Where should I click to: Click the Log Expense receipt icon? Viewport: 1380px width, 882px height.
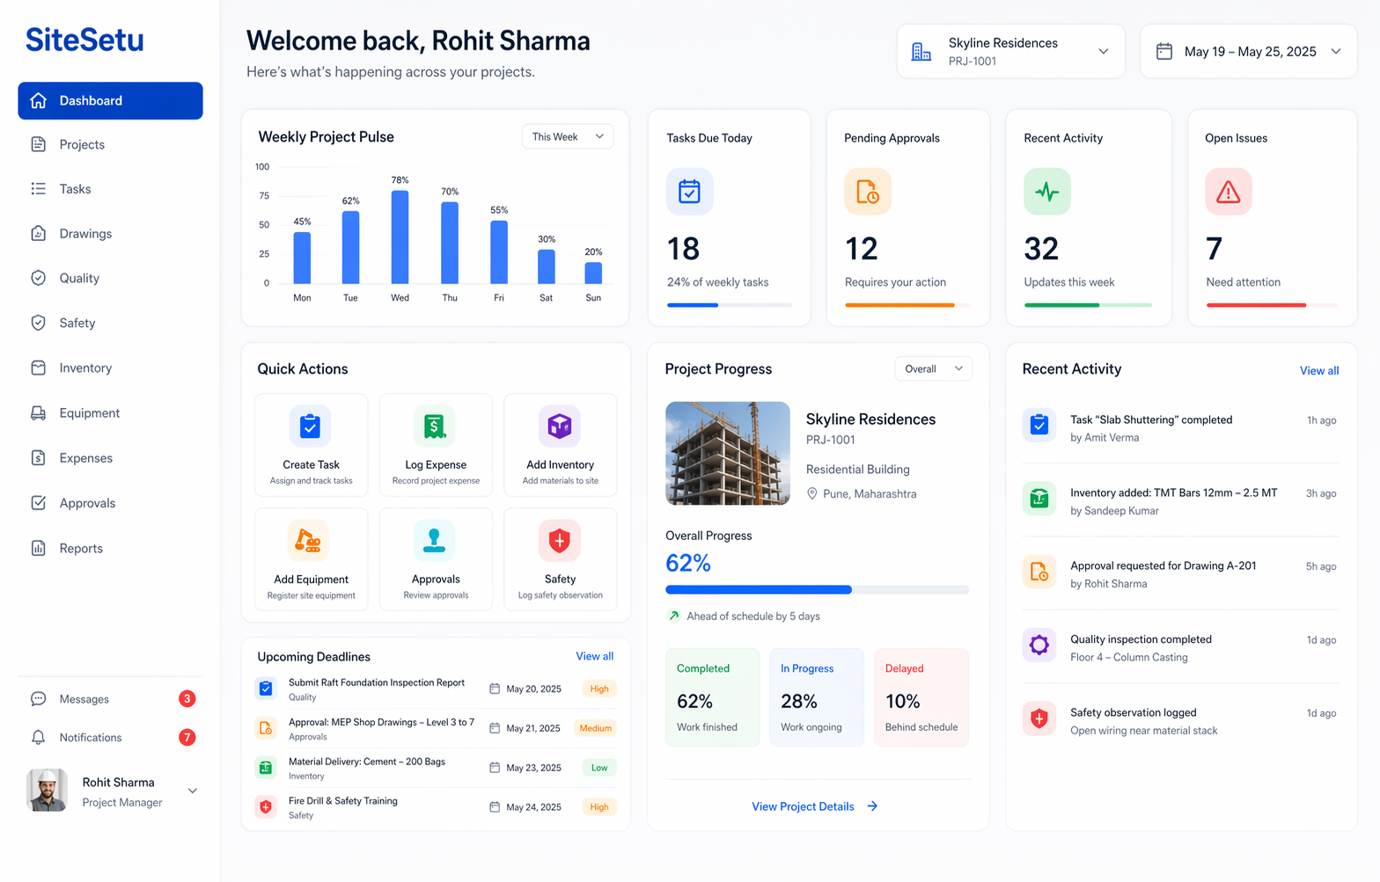pyautogui.click(x=435, y=426)
